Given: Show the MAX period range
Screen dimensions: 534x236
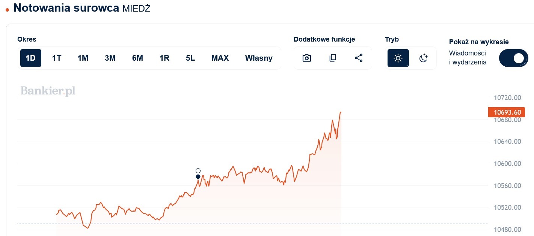Looking at the screenshot, I should click(x=220, y=58).
